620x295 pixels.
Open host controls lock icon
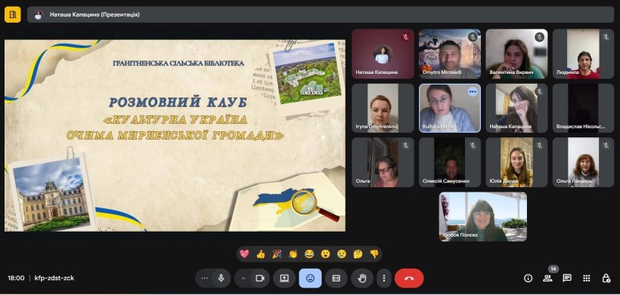click(606, 278)
